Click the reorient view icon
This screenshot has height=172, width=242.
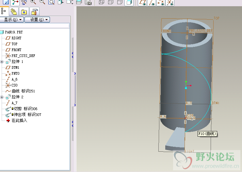[x=61, y=2]
